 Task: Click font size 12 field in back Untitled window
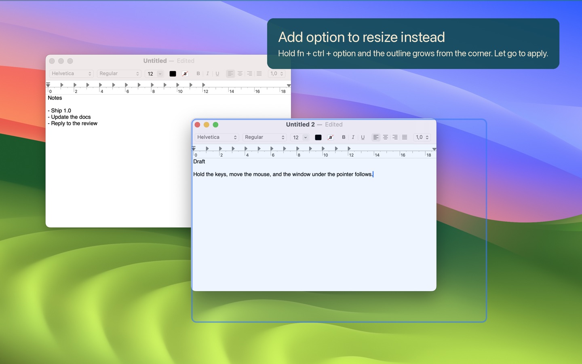[x=151, y=74]
